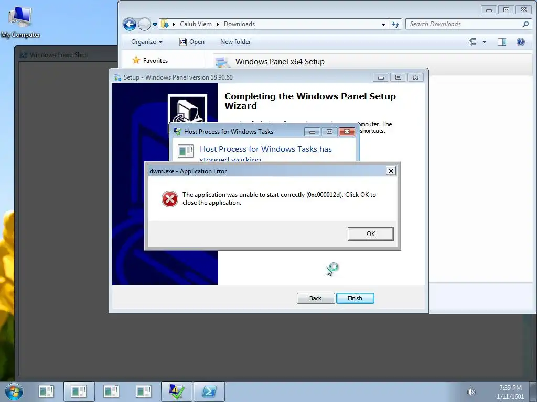Open the address bar history dropdown
Viewport: 537px width, 402px height.
coord(383,24)
